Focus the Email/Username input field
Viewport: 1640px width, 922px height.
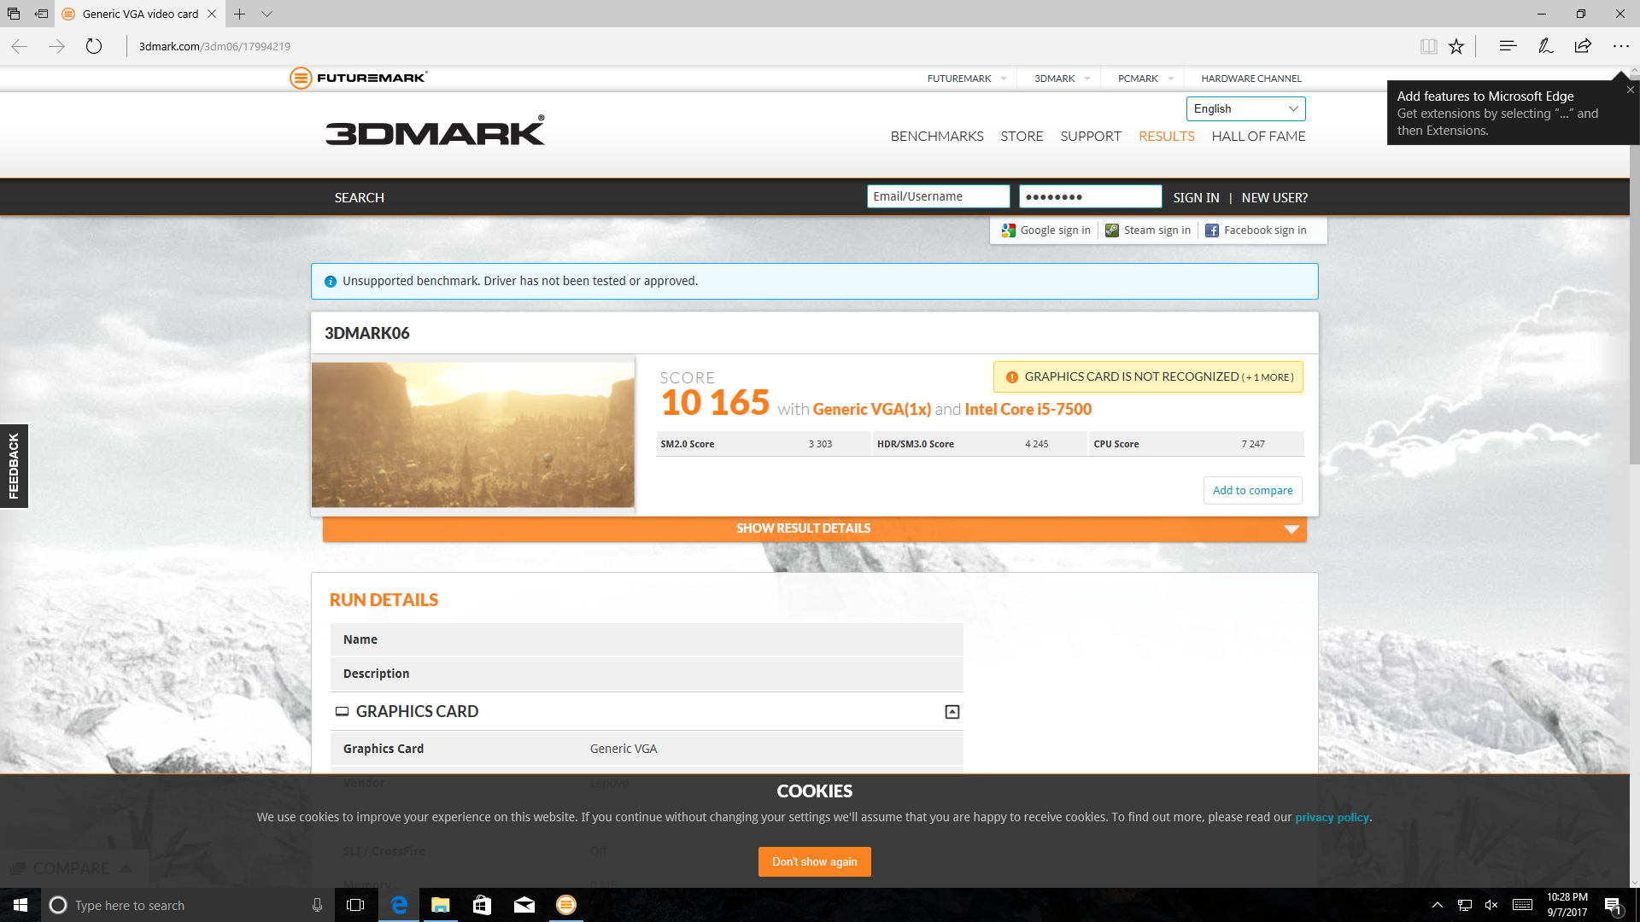938,196
